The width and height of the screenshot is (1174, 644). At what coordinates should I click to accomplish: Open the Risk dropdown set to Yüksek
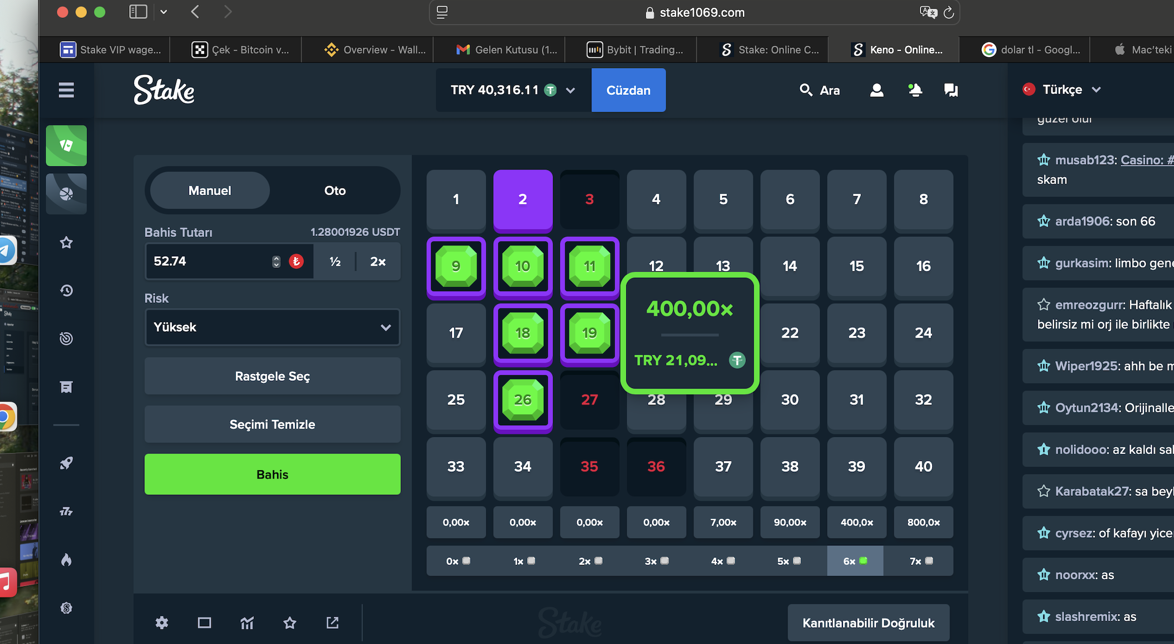pyautogui.click(x=272, y=327)
